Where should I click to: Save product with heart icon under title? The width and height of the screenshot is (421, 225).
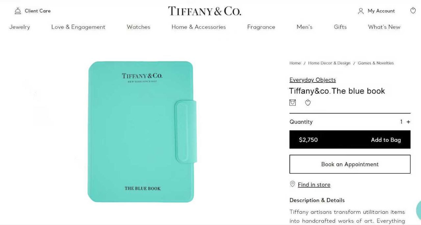tap(308, 102)
